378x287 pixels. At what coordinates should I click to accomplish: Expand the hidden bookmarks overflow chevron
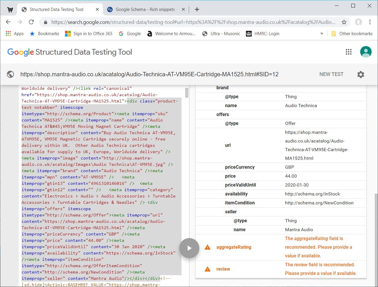coord(322,34)
